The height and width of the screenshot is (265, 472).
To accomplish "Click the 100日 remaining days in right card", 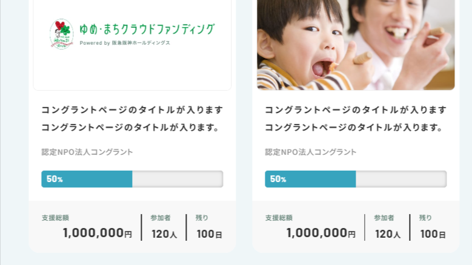I will coord(433,234).
